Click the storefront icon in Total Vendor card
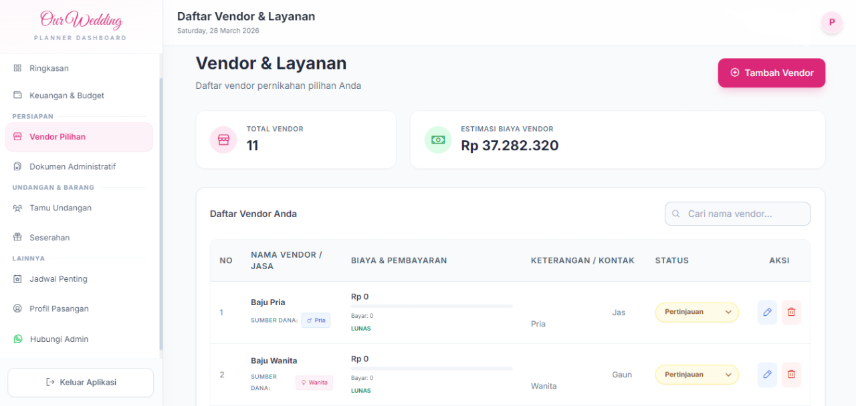The image size is (856, 406). tap(223, 140)
